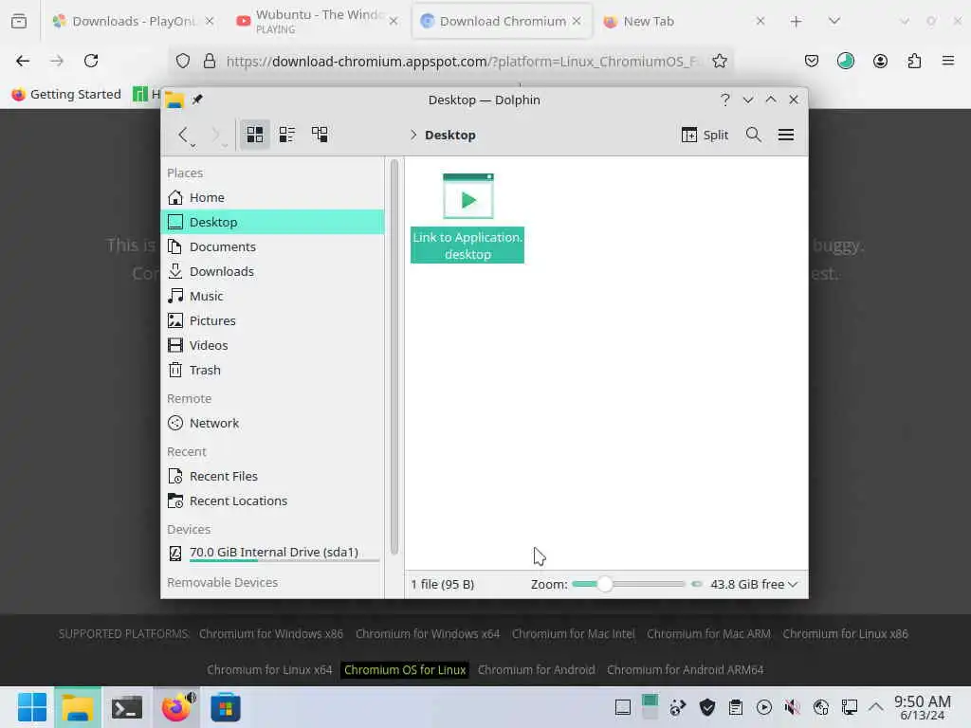The width and height of the screenshot is (971, 728).
Task: Open Save to Pocket icon
Action: 812,61
